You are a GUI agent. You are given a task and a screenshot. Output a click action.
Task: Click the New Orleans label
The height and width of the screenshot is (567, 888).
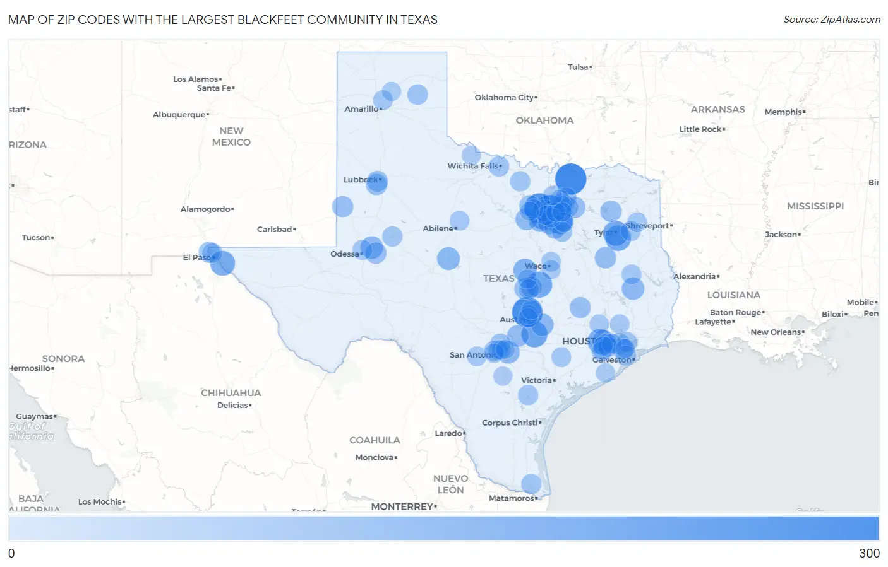pos(777,332)
